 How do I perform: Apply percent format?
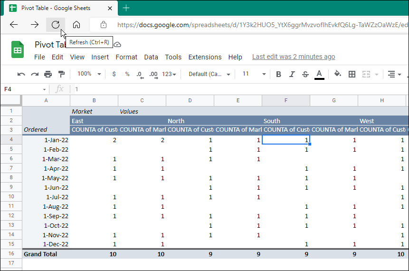[x=127, y=74]
